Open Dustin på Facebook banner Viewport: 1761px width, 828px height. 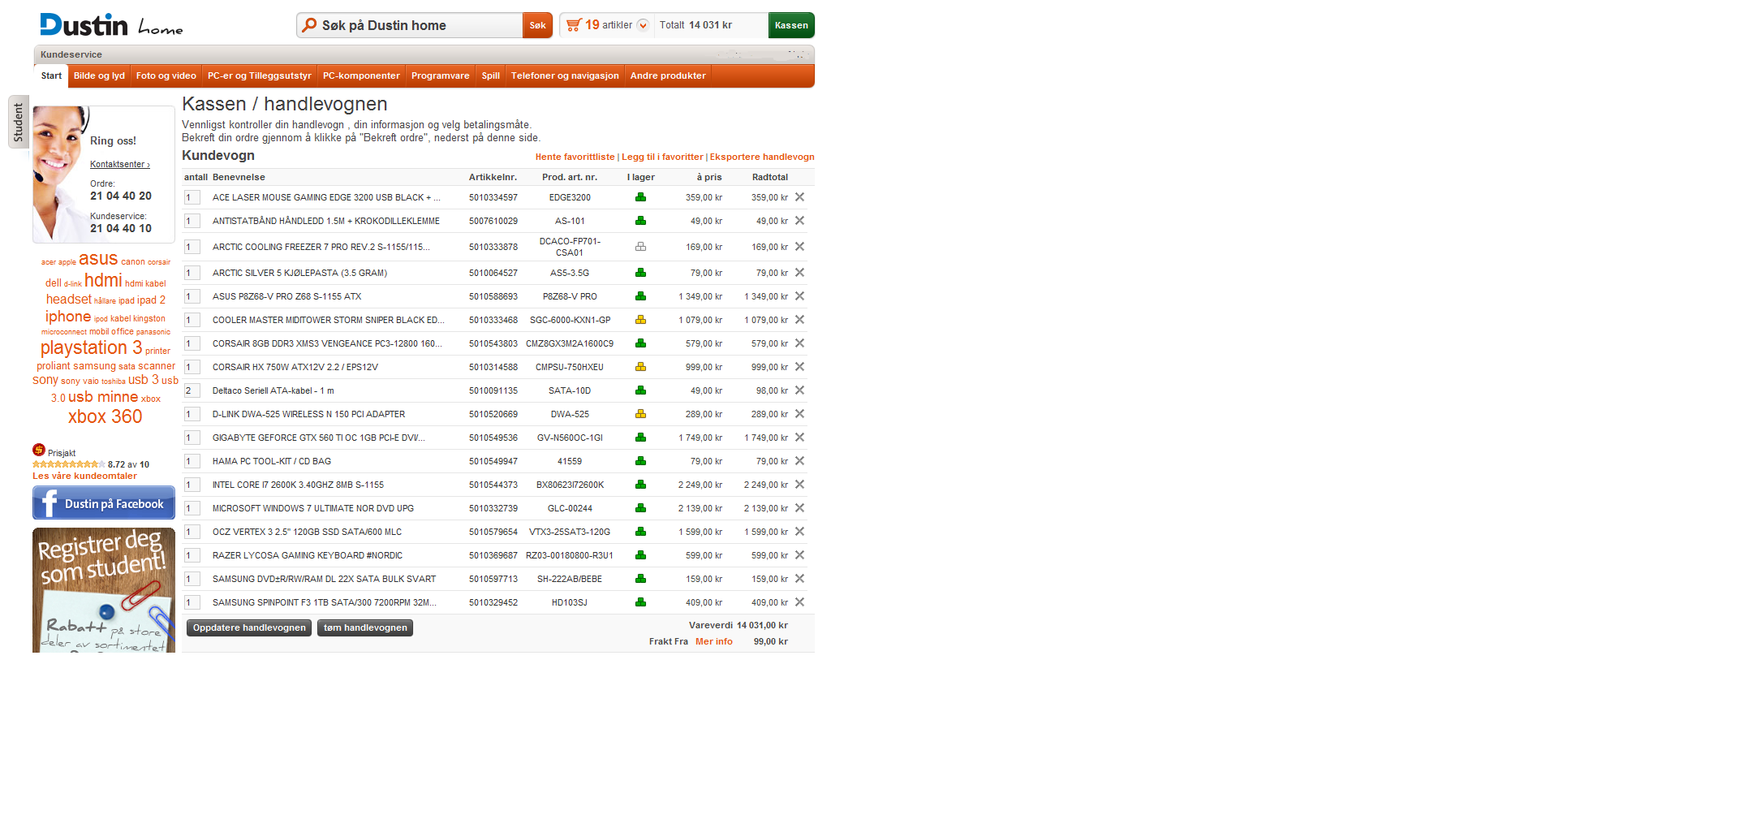coord(104,503)
